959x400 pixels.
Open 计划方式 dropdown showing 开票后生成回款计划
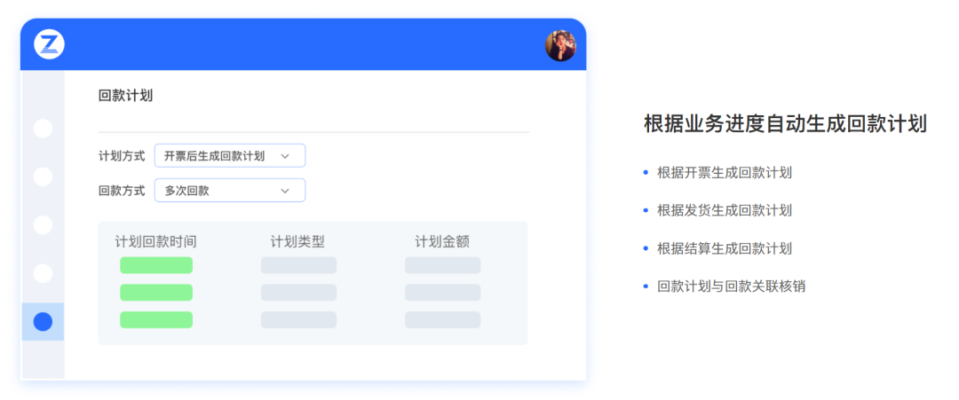tap(230, 156)
